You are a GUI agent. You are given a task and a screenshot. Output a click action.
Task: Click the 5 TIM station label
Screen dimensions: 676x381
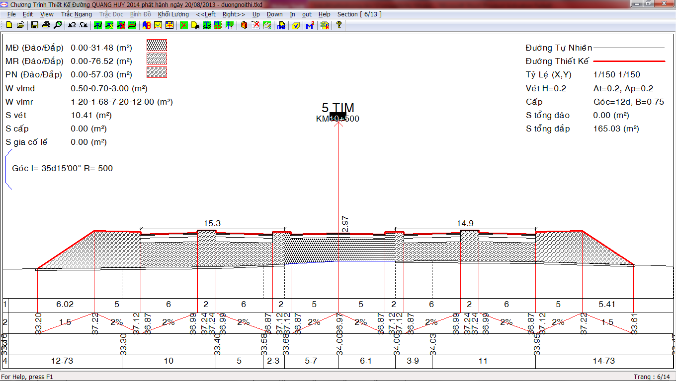point(338,108)
